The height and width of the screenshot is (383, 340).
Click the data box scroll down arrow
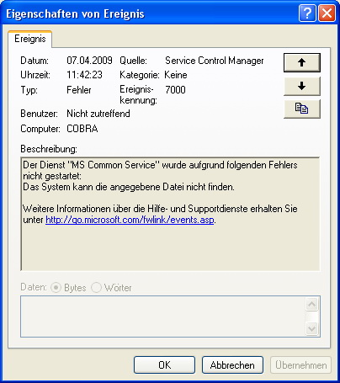312,328
